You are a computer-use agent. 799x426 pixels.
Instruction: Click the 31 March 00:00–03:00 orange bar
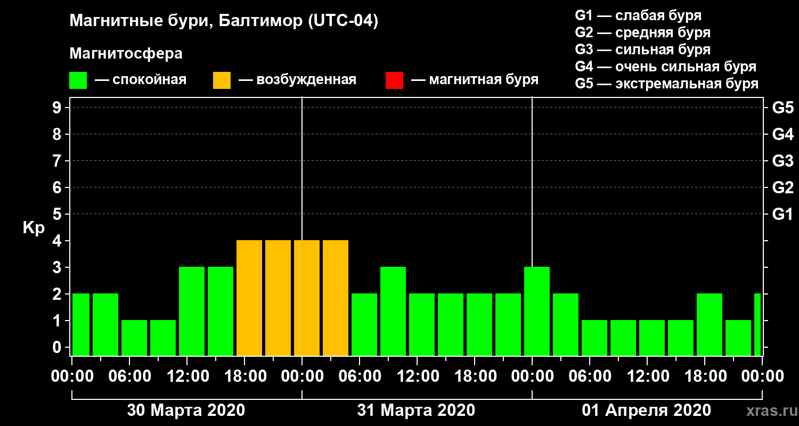coord(307,298)
